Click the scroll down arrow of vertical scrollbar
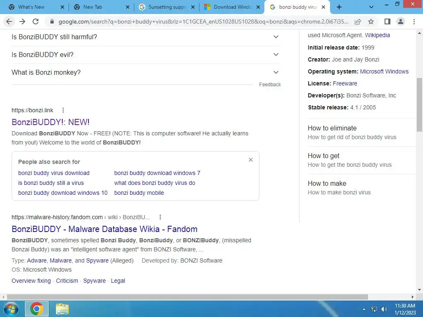The width and height of the screenshot is (423, 317). click(x=419, y=290)
